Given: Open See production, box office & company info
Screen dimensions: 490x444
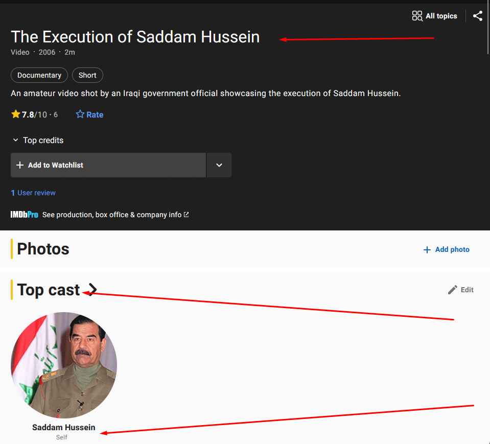Looking at the screenshot, I should tap(112, 215).
